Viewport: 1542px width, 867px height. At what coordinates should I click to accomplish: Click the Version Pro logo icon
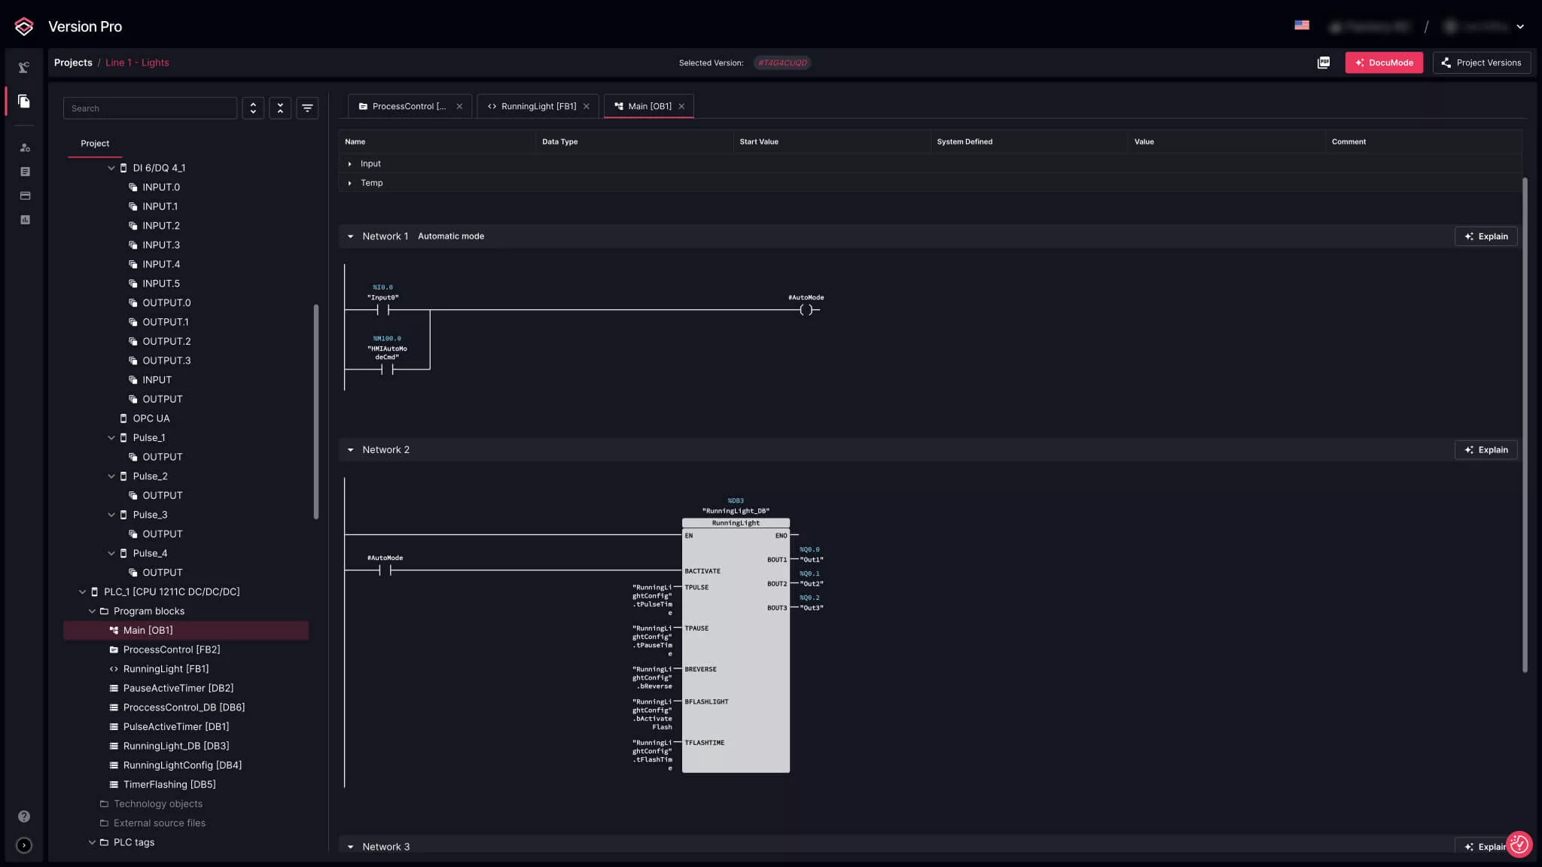pyautogui.click(x=24, y=26)
